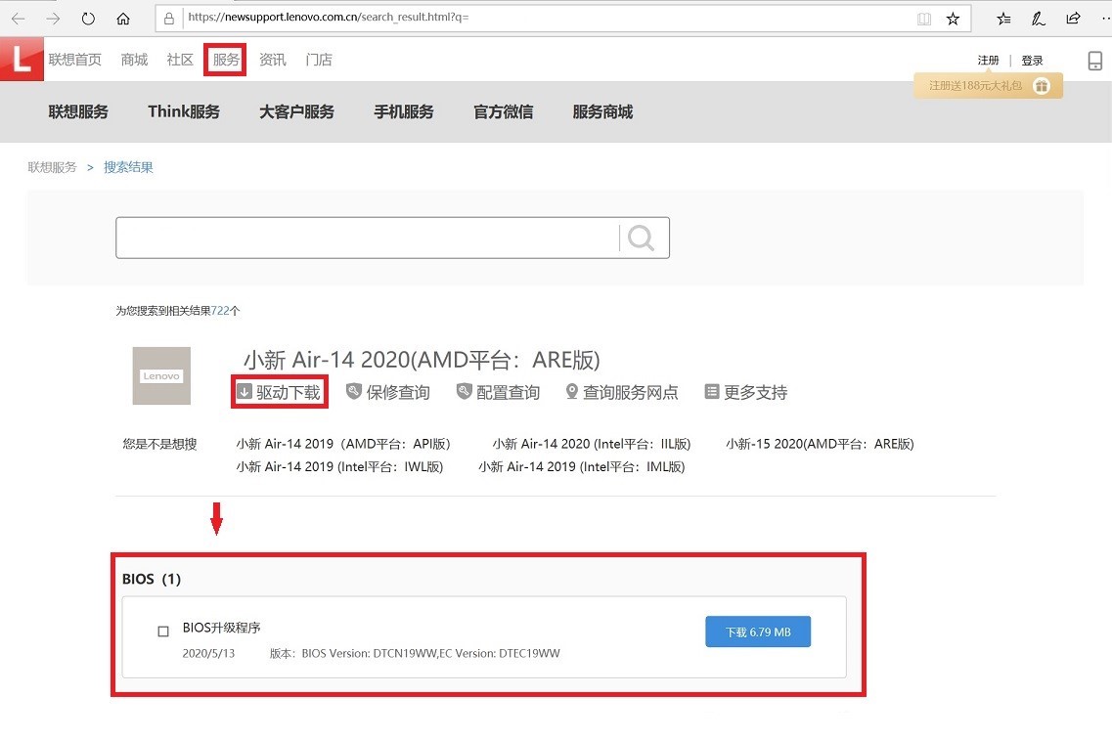
Task: Open reading view icon in address bar
Action: click(923, 20)
